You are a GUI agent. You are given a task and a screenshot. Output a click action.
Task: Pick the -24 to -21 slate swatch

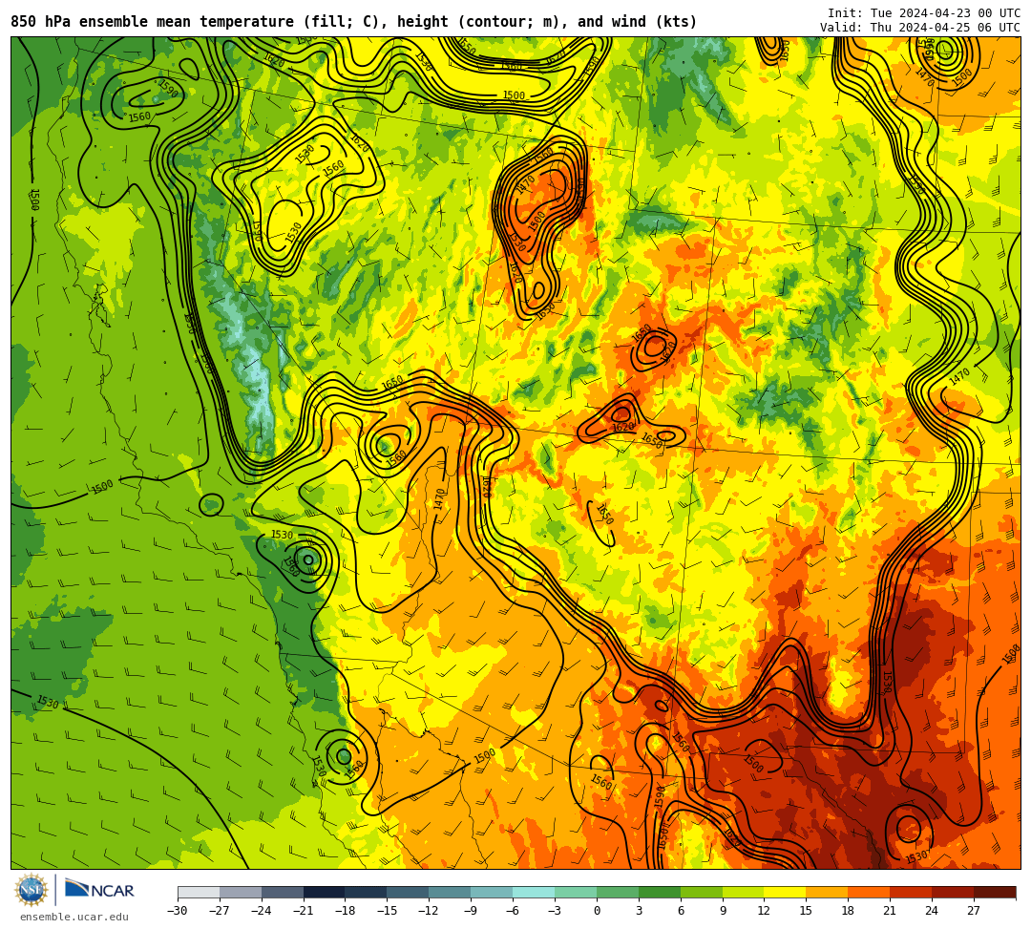click(283, 892)
